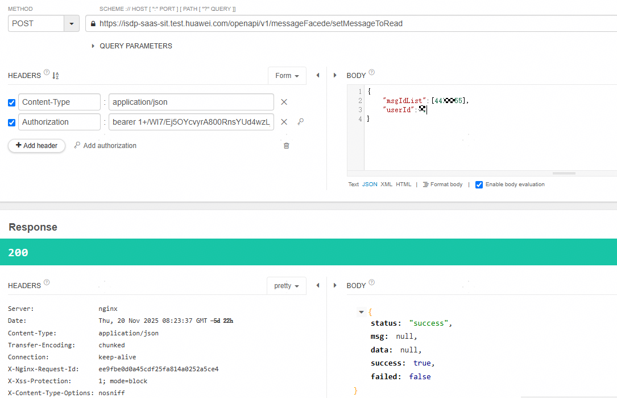Viewport: 617px width, 398px height.
Task: Edit the application/json header value field
Action: 191,102
